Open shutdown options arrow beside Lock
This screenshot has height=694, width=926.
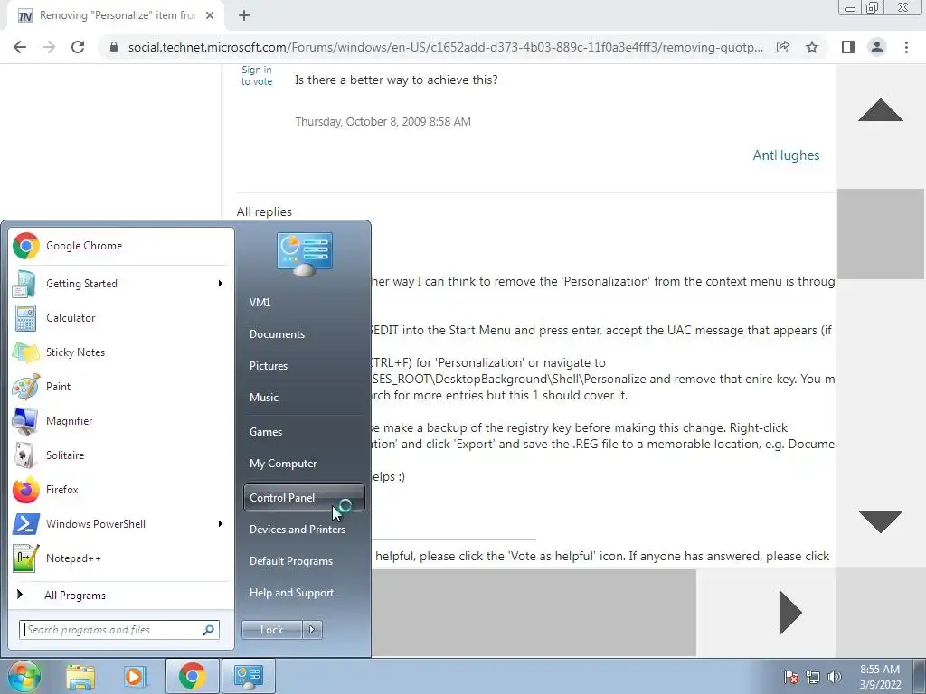pos(312,630)
